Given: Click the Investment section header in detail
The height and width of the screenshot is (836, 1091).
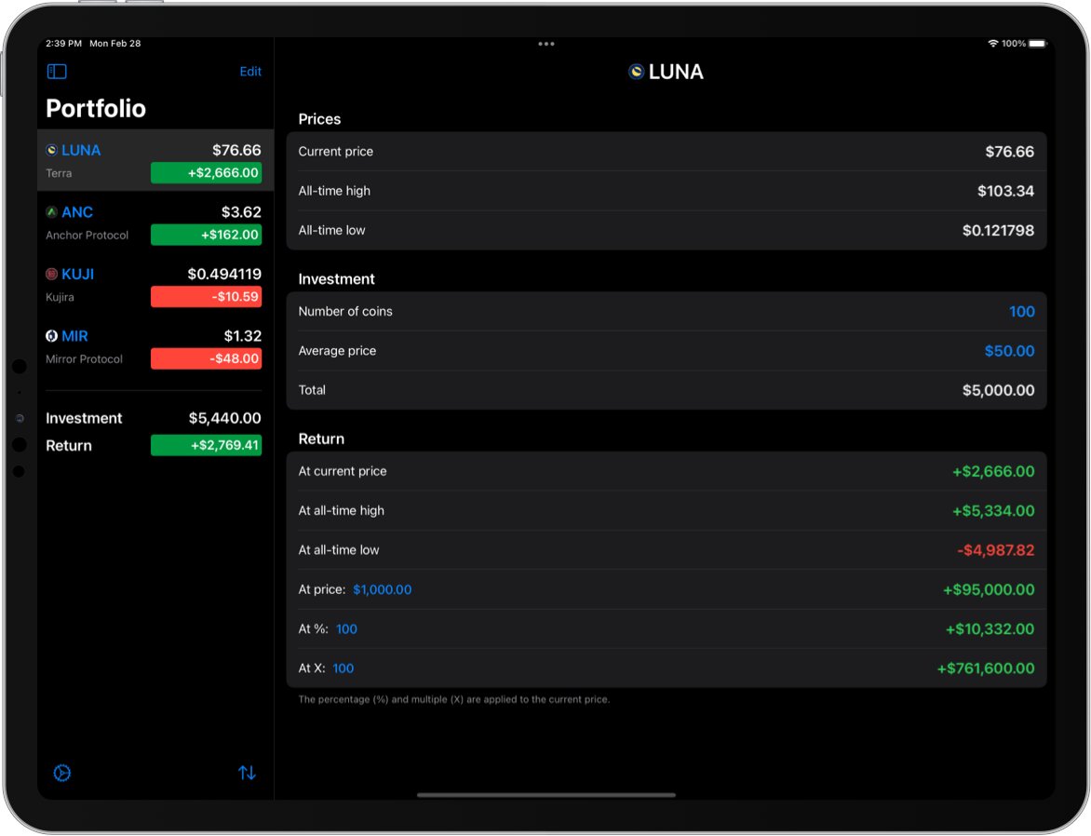Looking at the screenshot, I should (x=336, y=279).
